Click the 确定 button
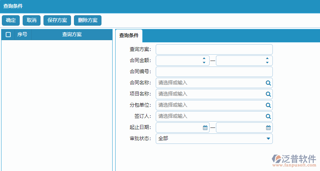Image resolution: width=320 pixels, height=171 pixels. point(11,20)
